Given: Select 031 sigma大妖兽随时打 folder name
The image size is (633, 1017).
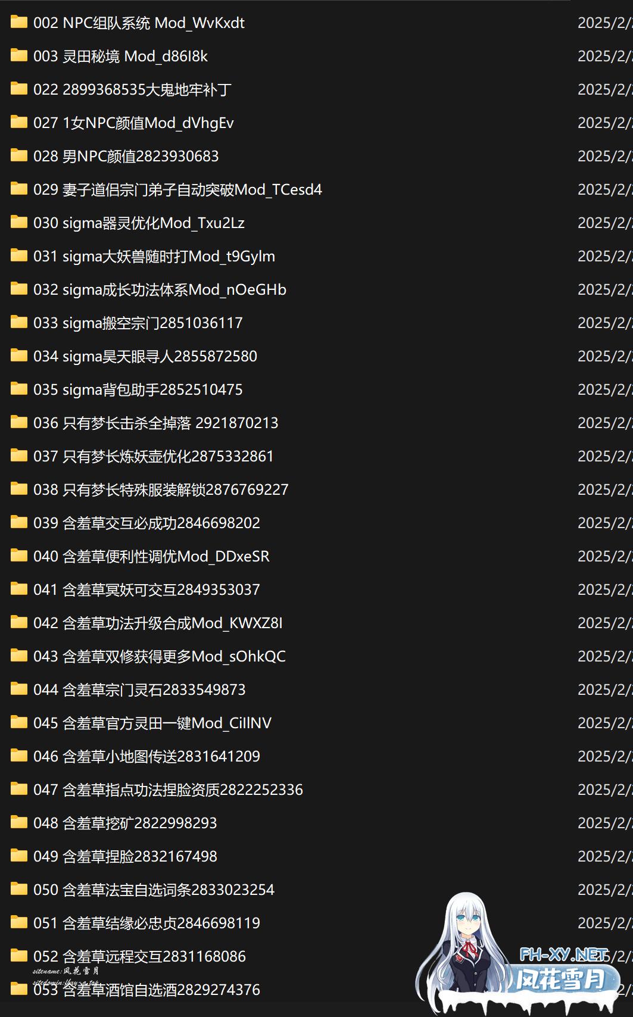Looking at the screenshot, I should click(x=154, y=256).
